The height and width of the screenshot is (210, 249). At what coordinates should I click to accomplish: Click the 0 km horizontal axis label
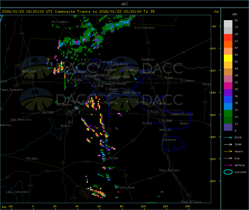pos(33,206)
